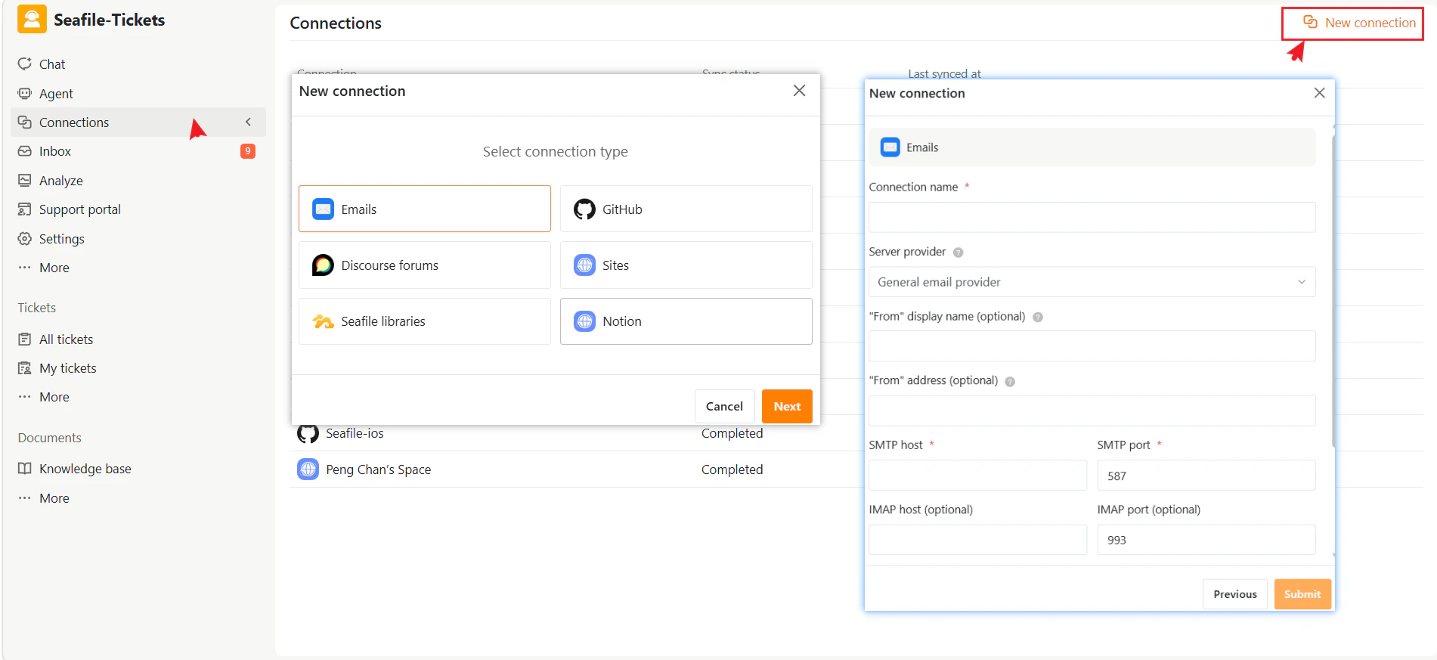Screen dimensions: 1437x660
Task: Click the Notion globe icon
Action: point(584,321)
